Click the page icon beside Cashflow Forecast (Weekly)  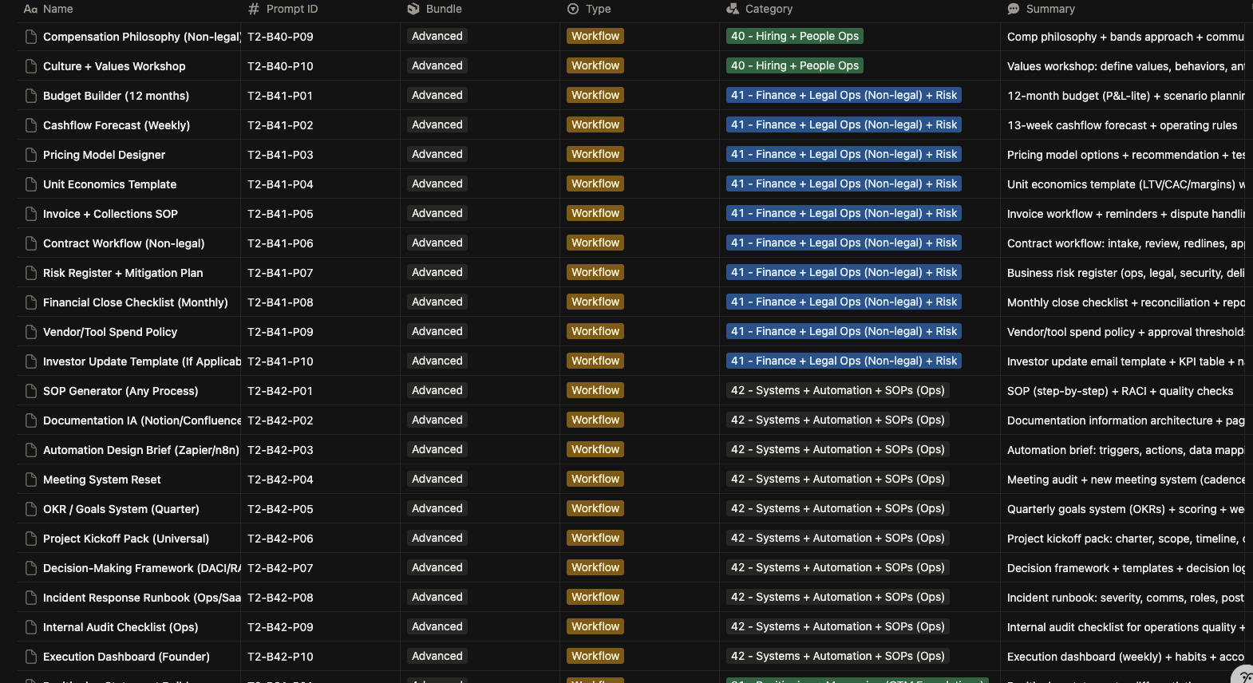click(31, 125)
